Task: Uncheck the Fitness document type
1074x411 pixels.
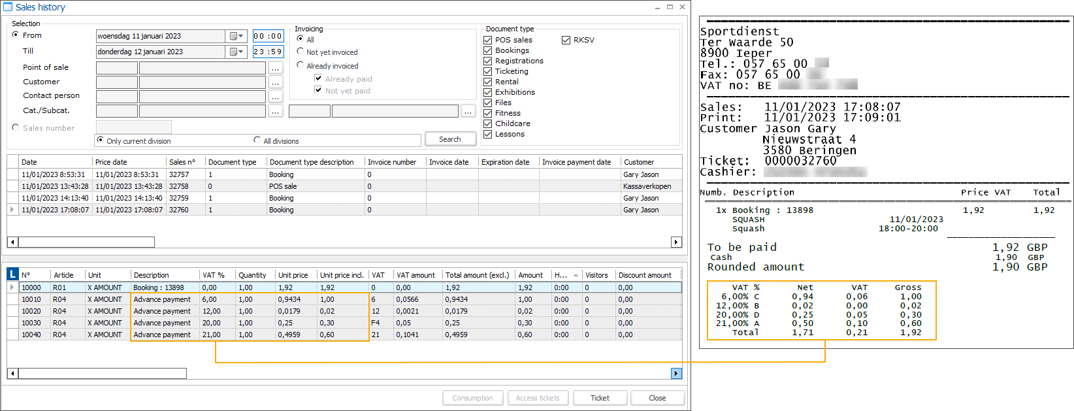Action: (x=488, y=113)
